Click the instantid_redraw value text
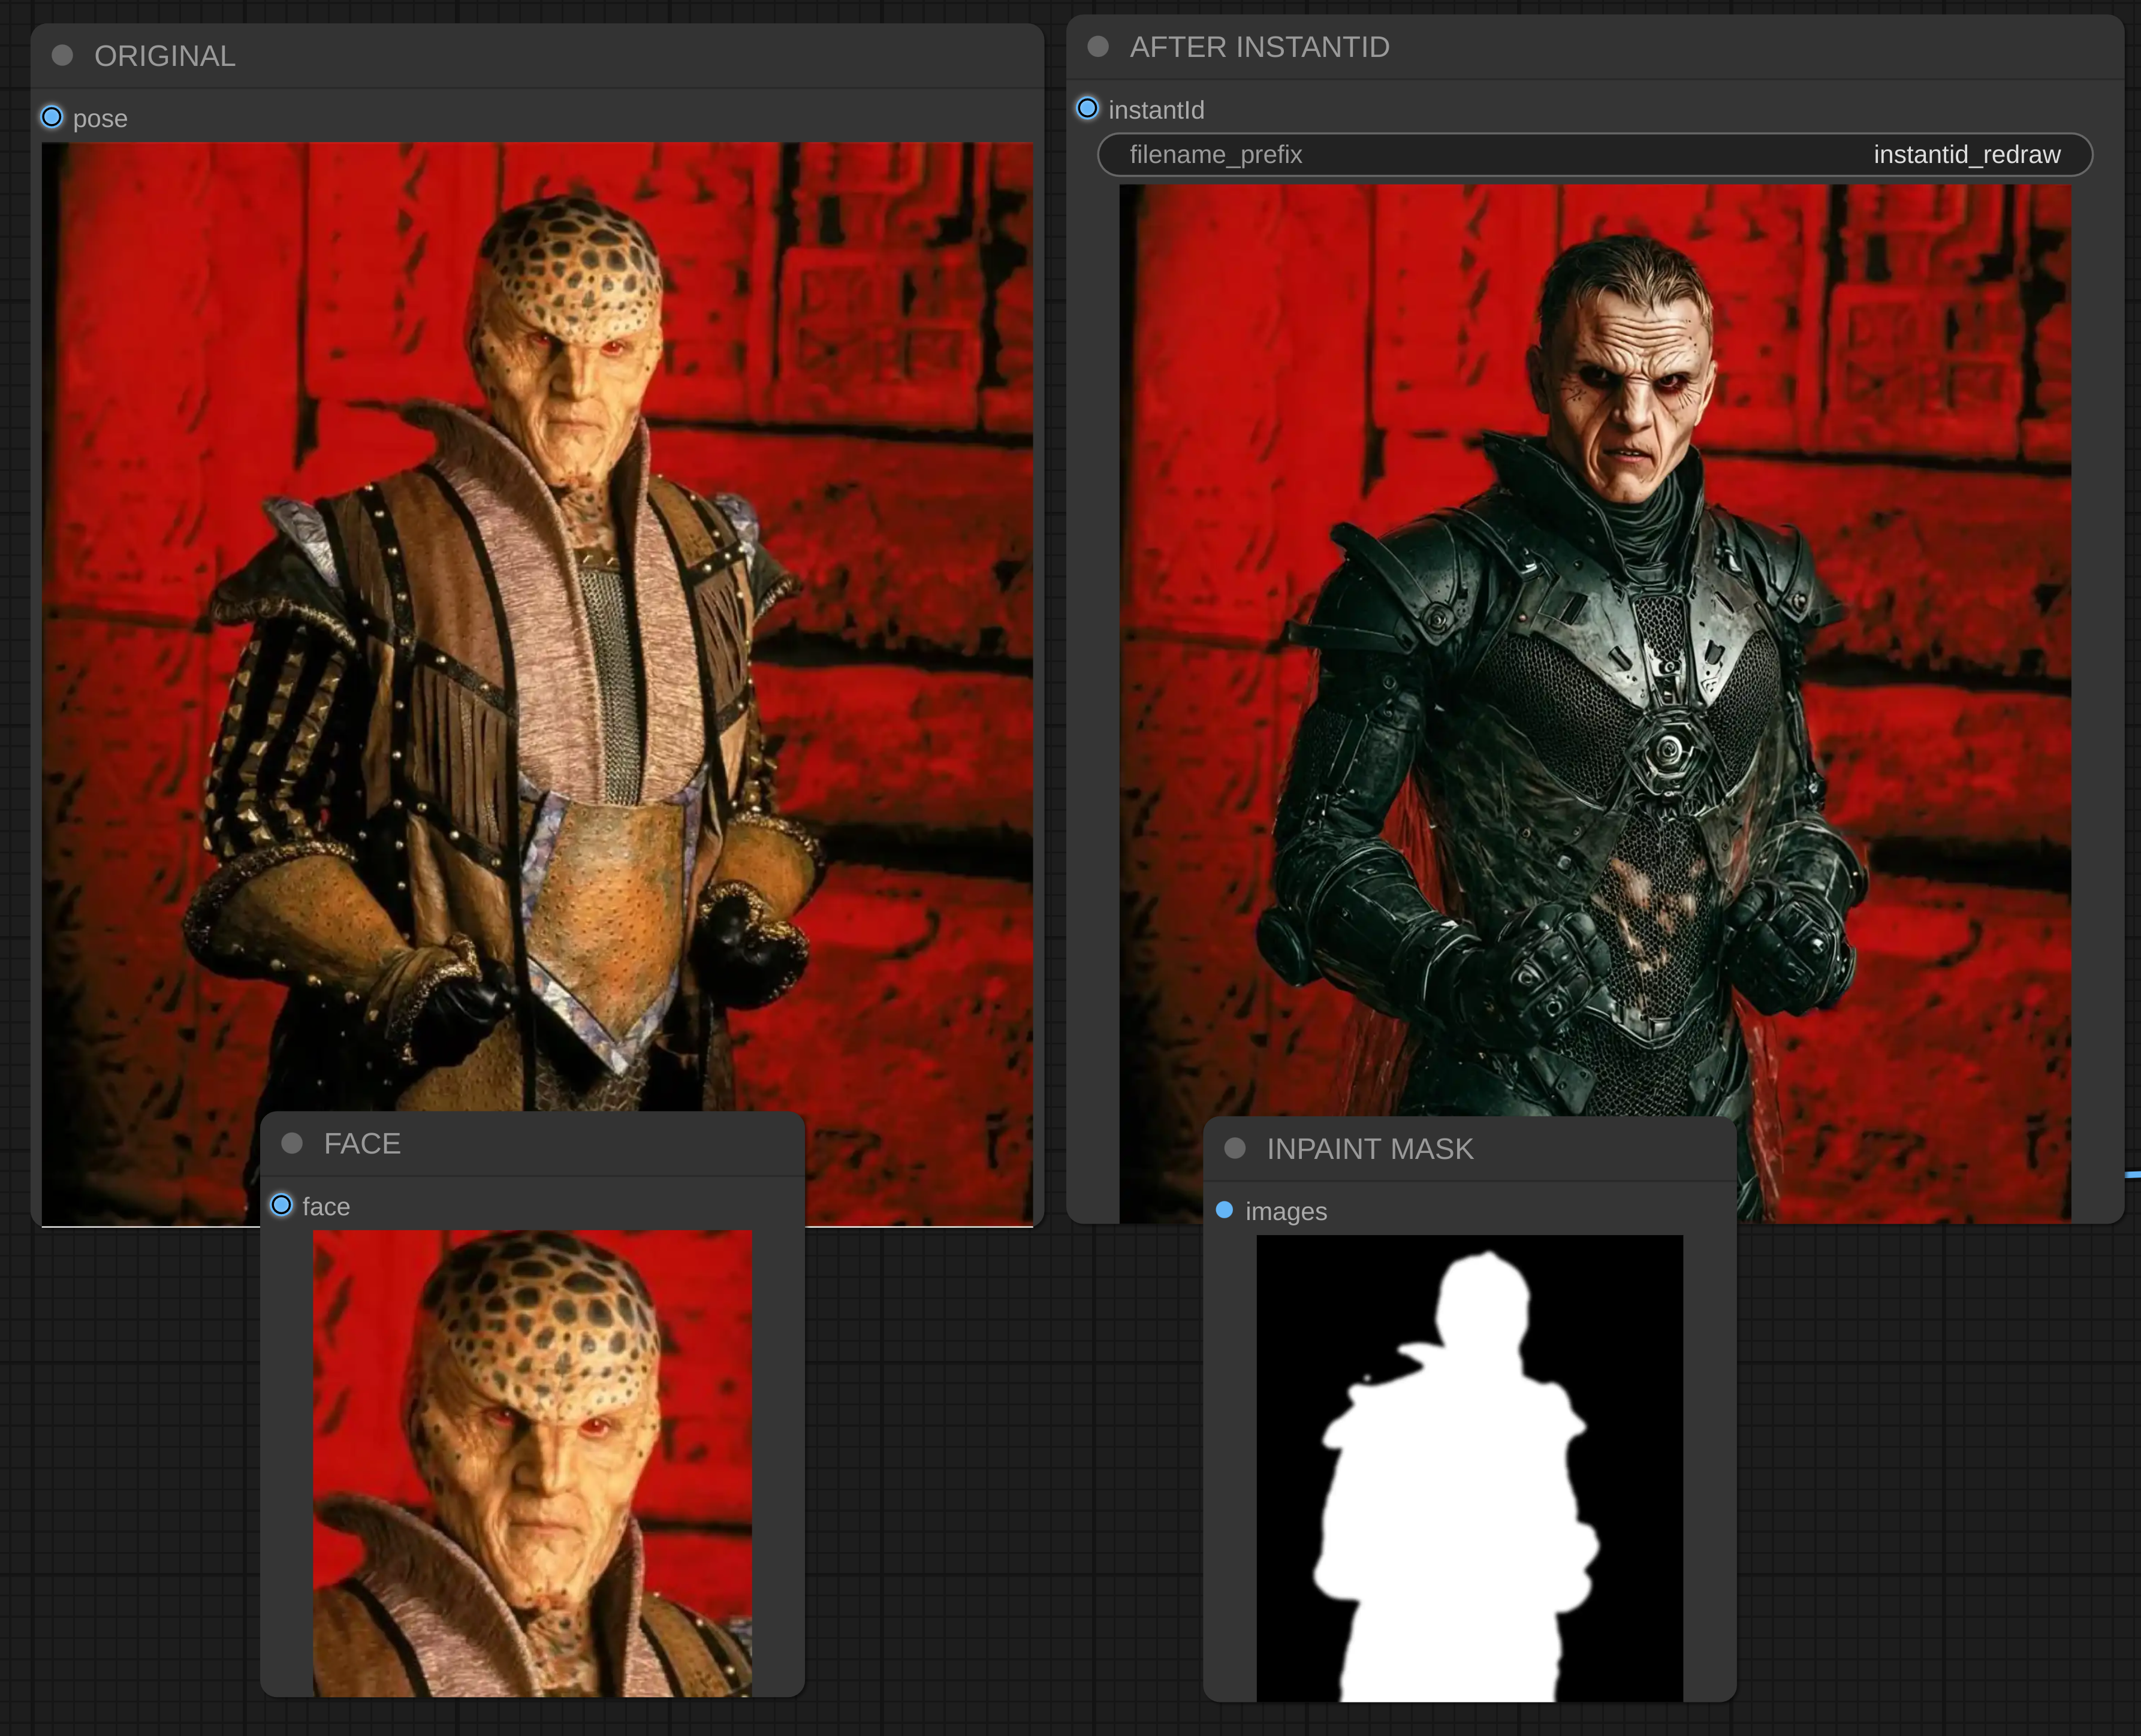The height and width of the screenshot is (1736, 2141). tap(1966, 155)
